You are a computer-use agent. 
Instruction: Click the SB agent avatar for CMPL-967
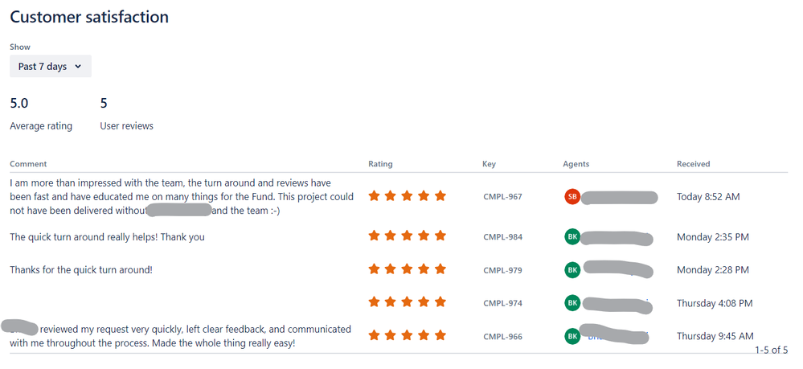pos(572,196)
